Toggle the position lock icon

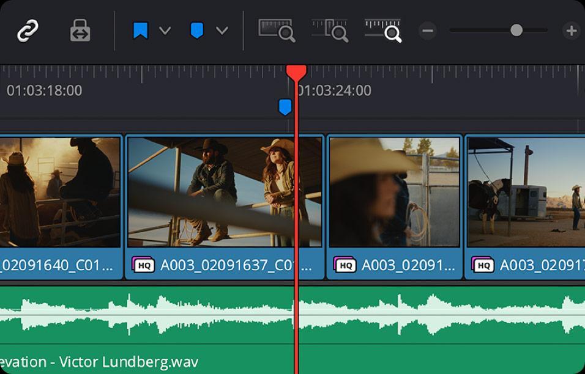[80, 31]
